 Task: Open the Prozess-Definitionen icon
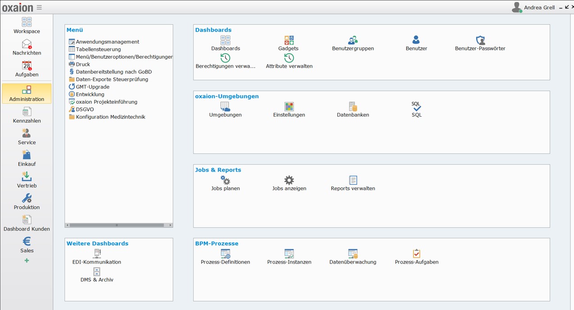pos(225,254)
